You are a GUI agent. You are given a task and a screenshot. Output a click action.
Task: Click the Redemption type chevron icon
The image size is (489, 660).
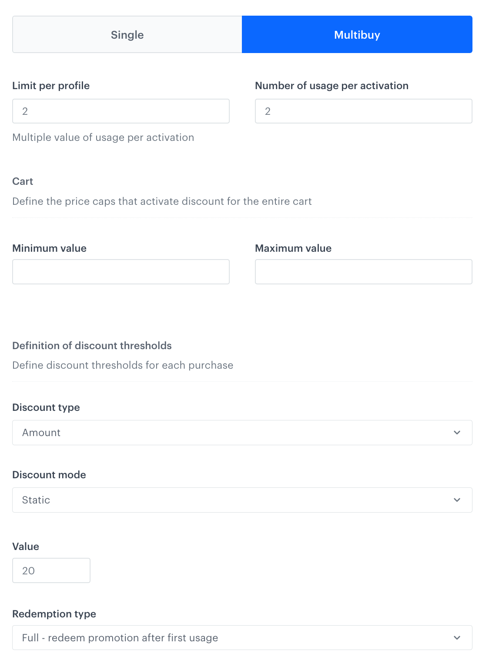pos(456,637)
